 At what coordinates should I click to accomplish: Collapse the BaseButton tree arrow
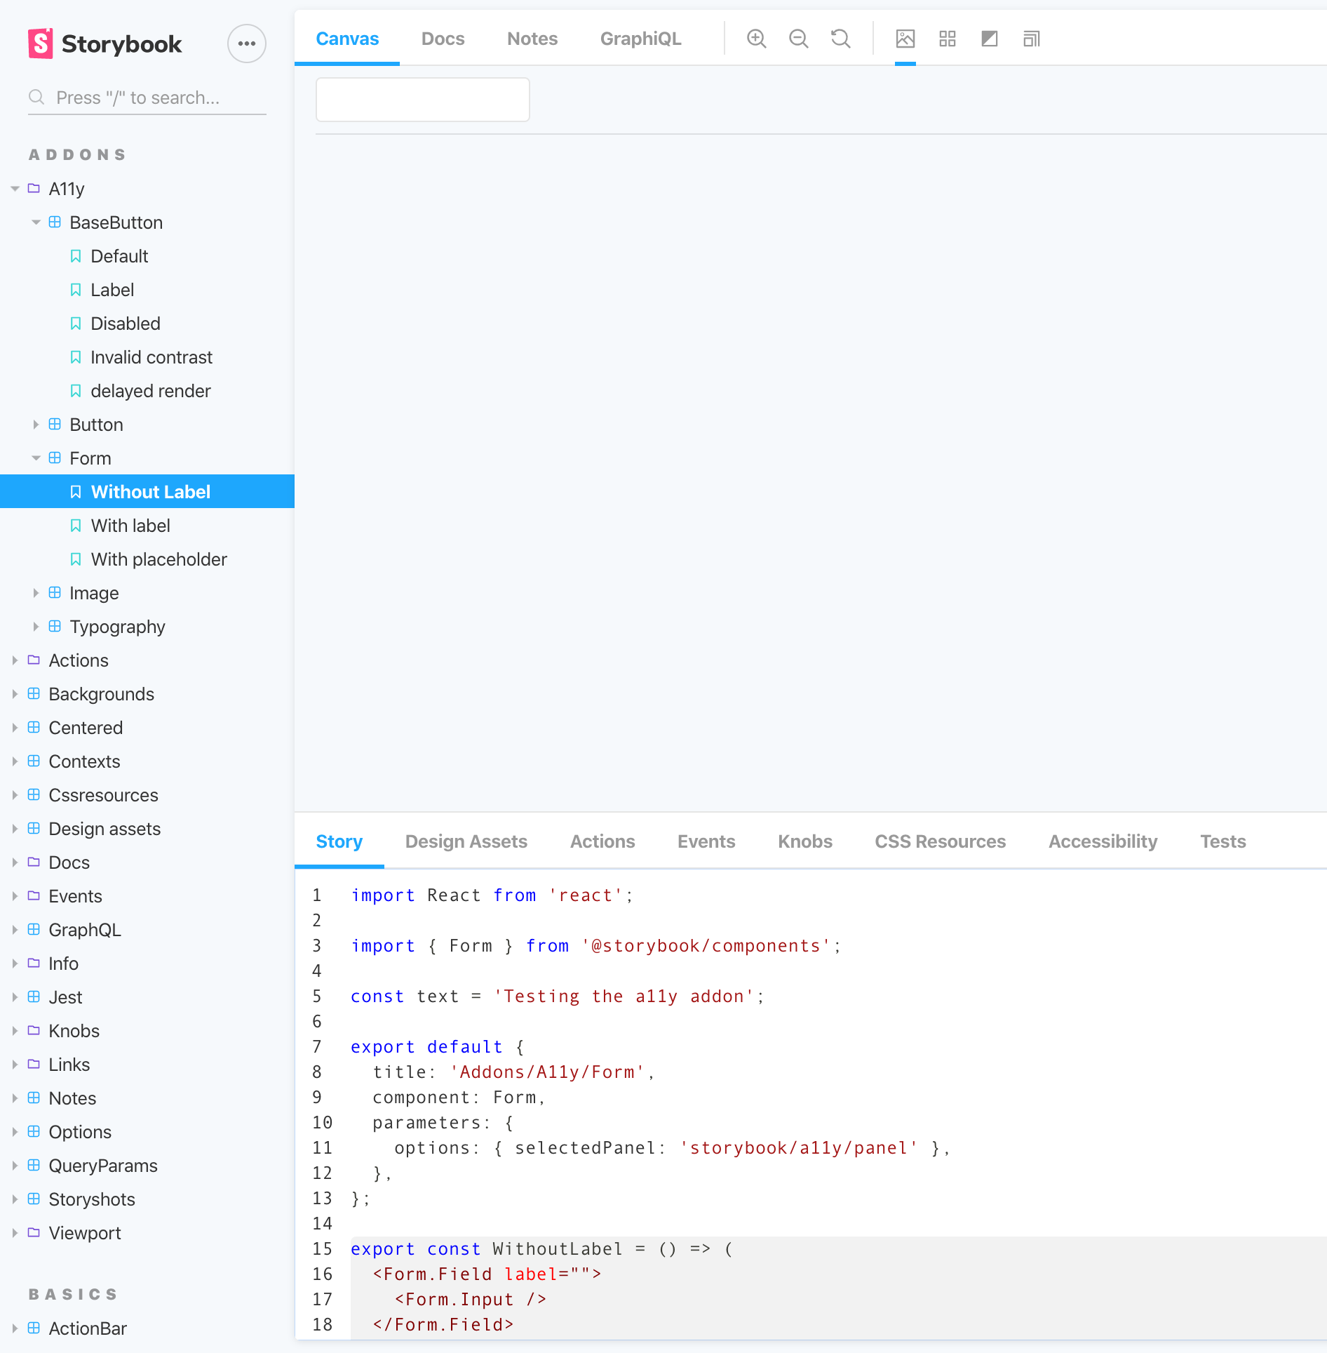click(36, 222)
